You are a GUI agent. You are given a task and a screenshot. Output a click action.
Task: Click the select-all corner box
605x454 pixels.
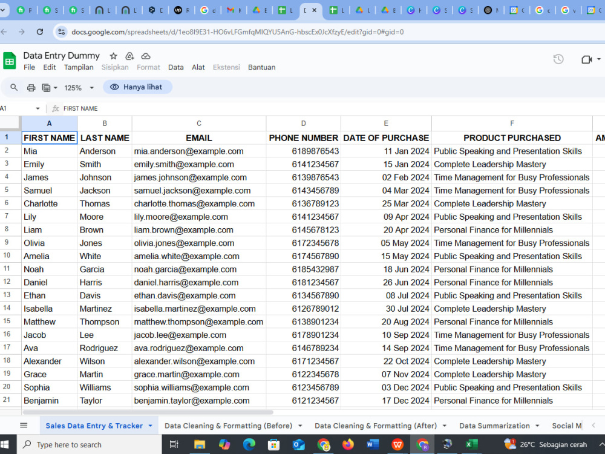click(x=10, y=123)
